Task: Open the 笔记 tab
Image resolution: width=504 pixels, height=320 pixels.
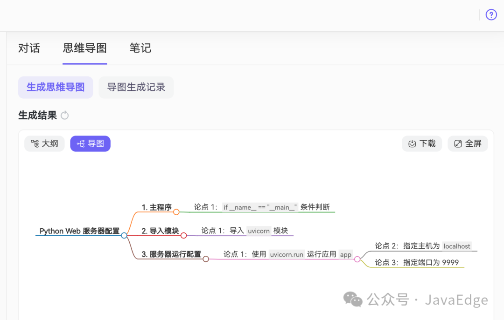Action: click(140, 48)
